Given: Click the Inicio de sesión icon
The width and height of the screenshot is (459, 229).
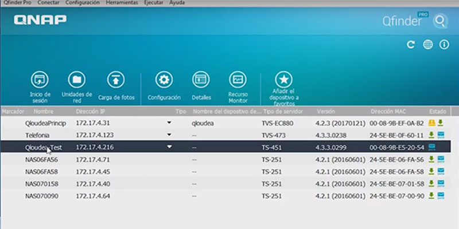Looking at the screenshot, I should pyautogui.click(x=40, y=80).
